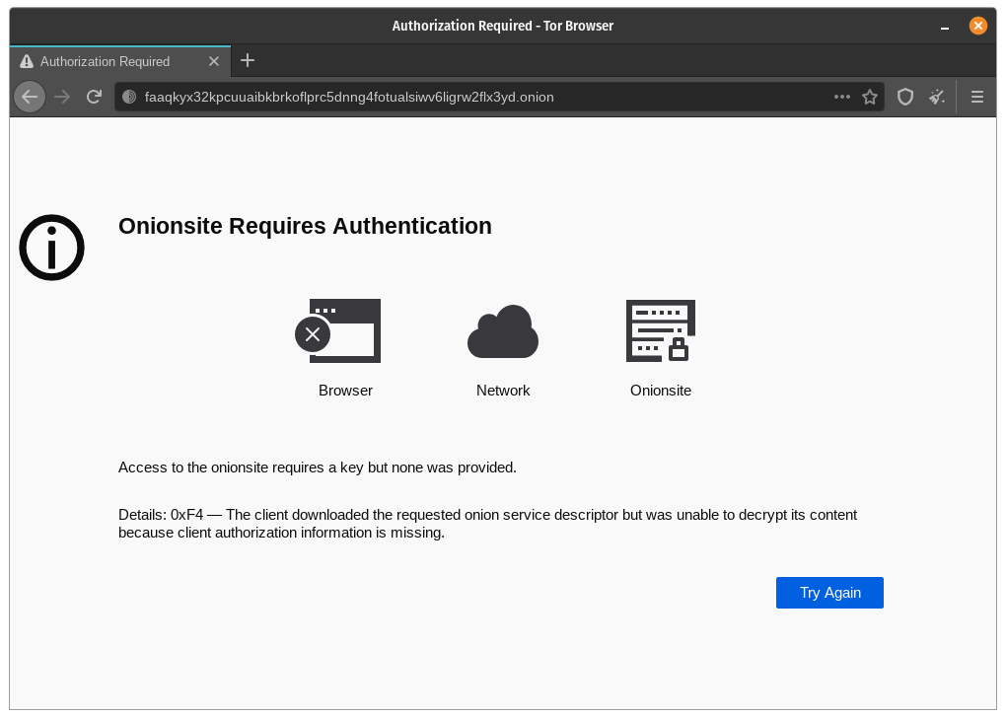
Task: Click the tab warning triangle icon
Action: point(27,61)
